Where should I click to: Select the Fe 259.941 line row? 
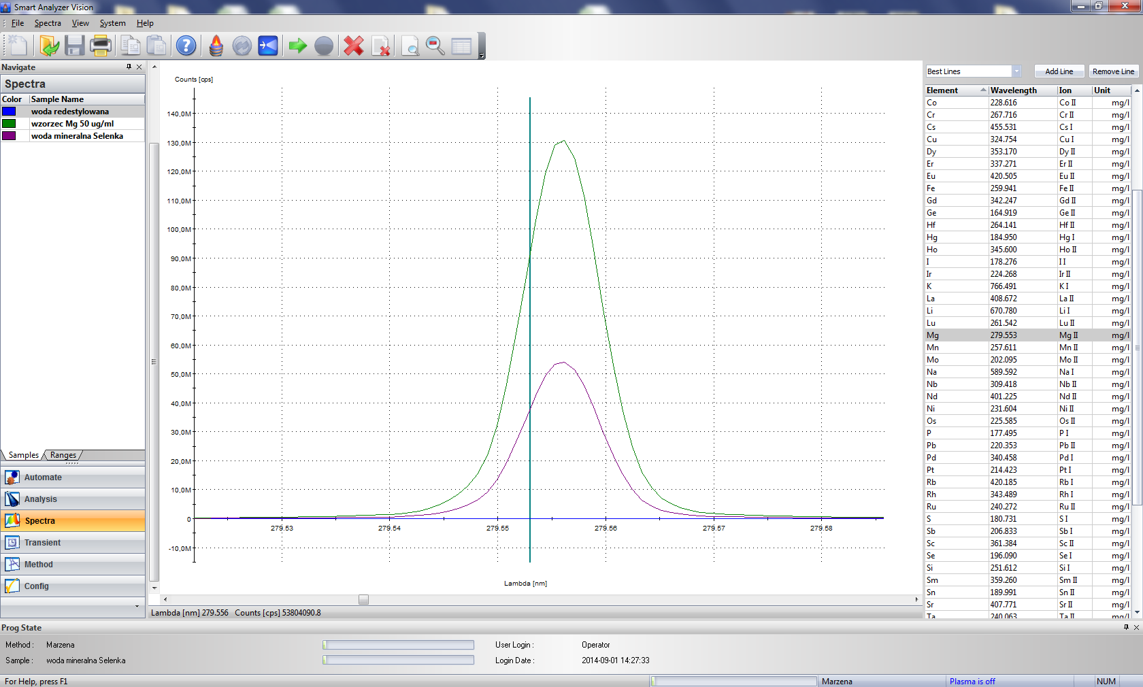pyautogui.click(x=1027, y=188)
